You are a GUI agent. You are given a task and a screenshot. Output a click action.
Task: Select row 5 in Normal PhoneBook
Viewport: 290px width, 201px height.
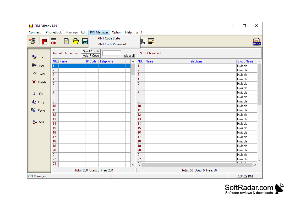(91, 84)
